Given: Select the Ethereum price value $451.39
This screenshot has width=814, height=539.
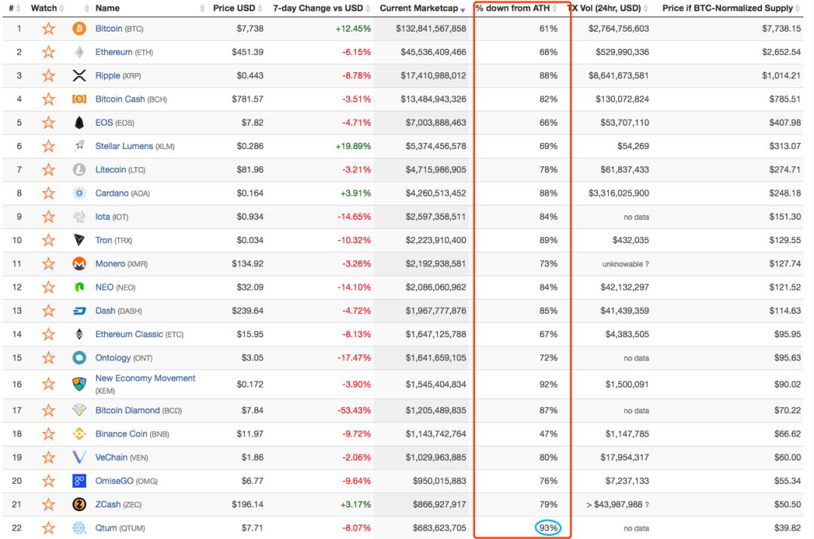Looking at the screenshot, I should pyautogui.click(x=248, y=52).
